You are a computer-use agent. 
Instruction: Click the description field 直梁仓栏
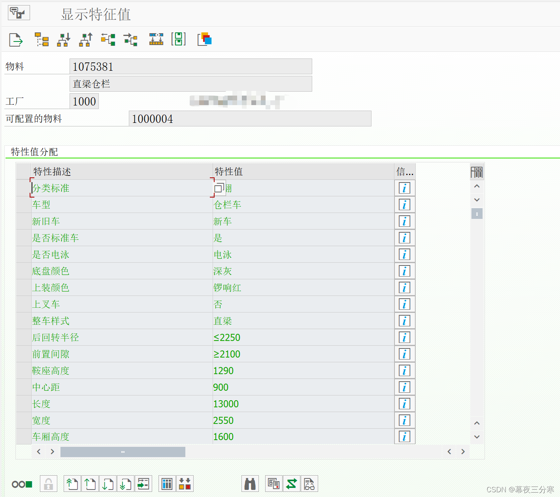click(x=191, y=84)
